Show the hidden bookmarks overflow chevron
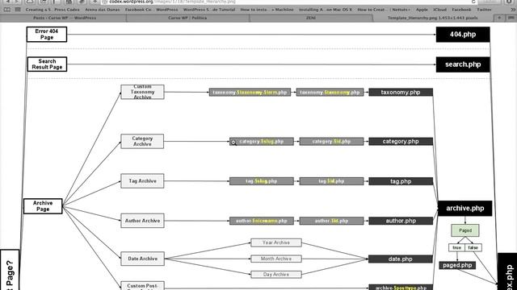Screen dimensions: 517x290 point(513,10)
